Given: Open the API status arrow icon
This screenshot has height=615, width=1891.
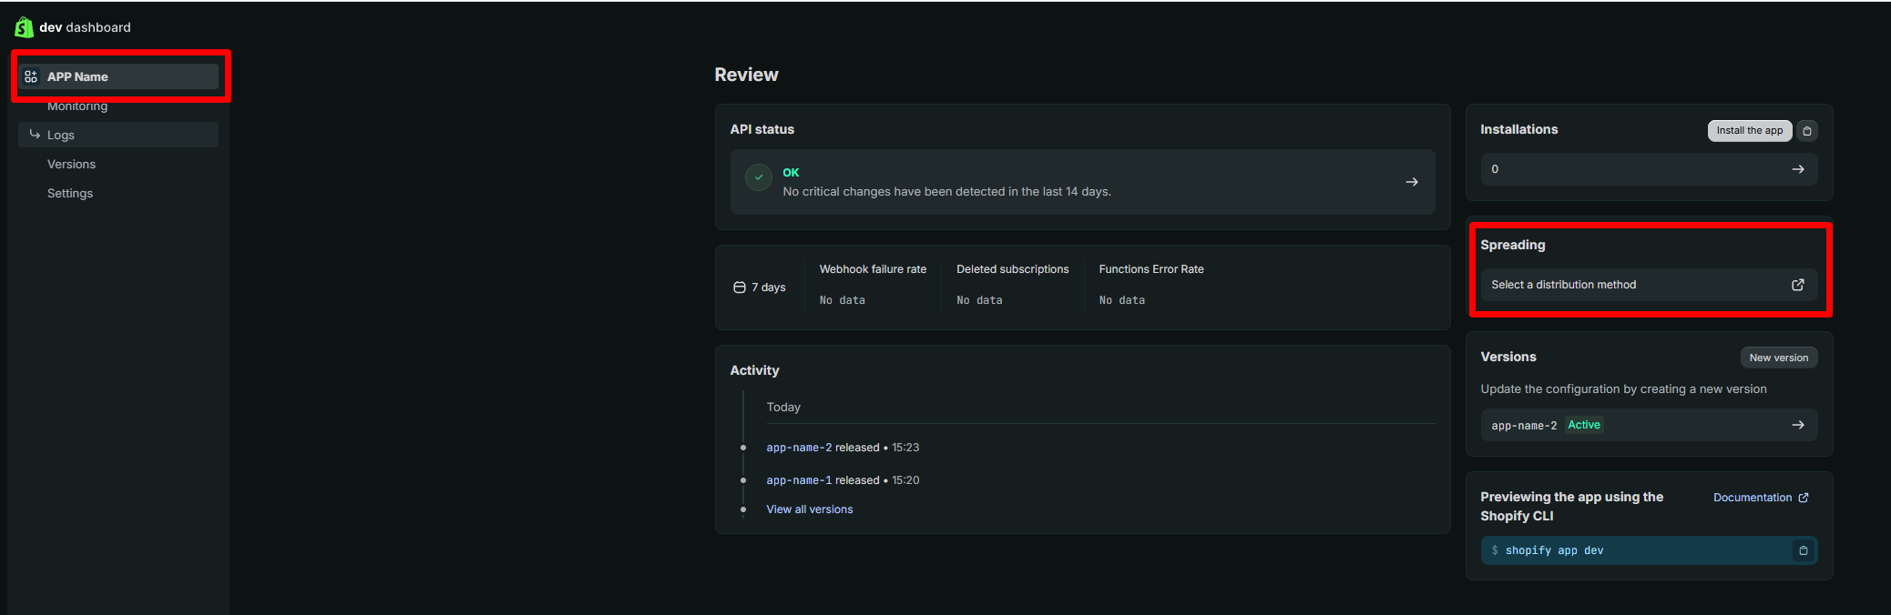Looking at the screenshot, I should [1412, 182].
